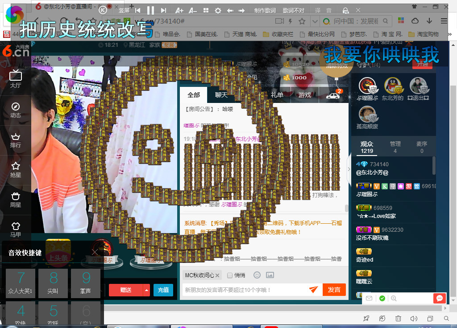Toggle browser sound speaker icon
Screen dimensions: 457x328
pyautogui.click(x=414, y=318)
